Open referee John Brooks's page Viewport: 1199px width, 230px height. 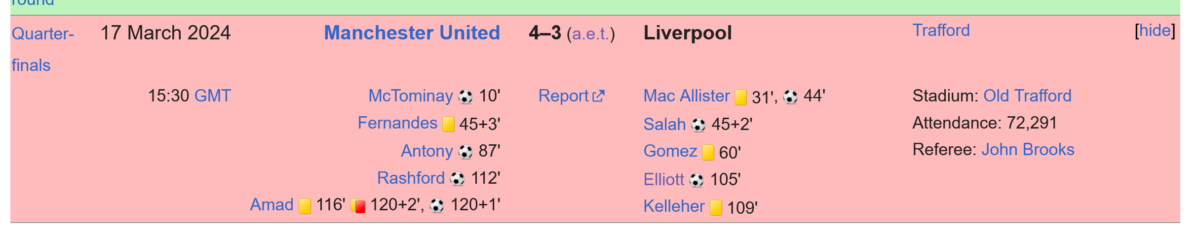tap(1027, 149)
